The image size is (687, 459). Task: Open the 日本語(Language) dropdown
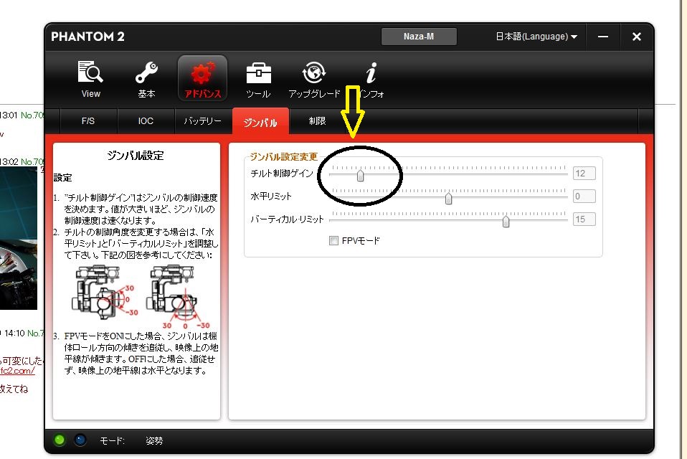(x=536, y=37)
